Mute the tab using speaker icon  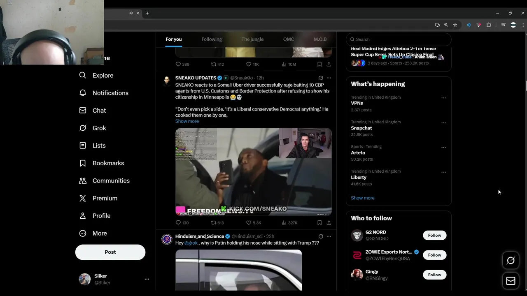click(131, 13)
